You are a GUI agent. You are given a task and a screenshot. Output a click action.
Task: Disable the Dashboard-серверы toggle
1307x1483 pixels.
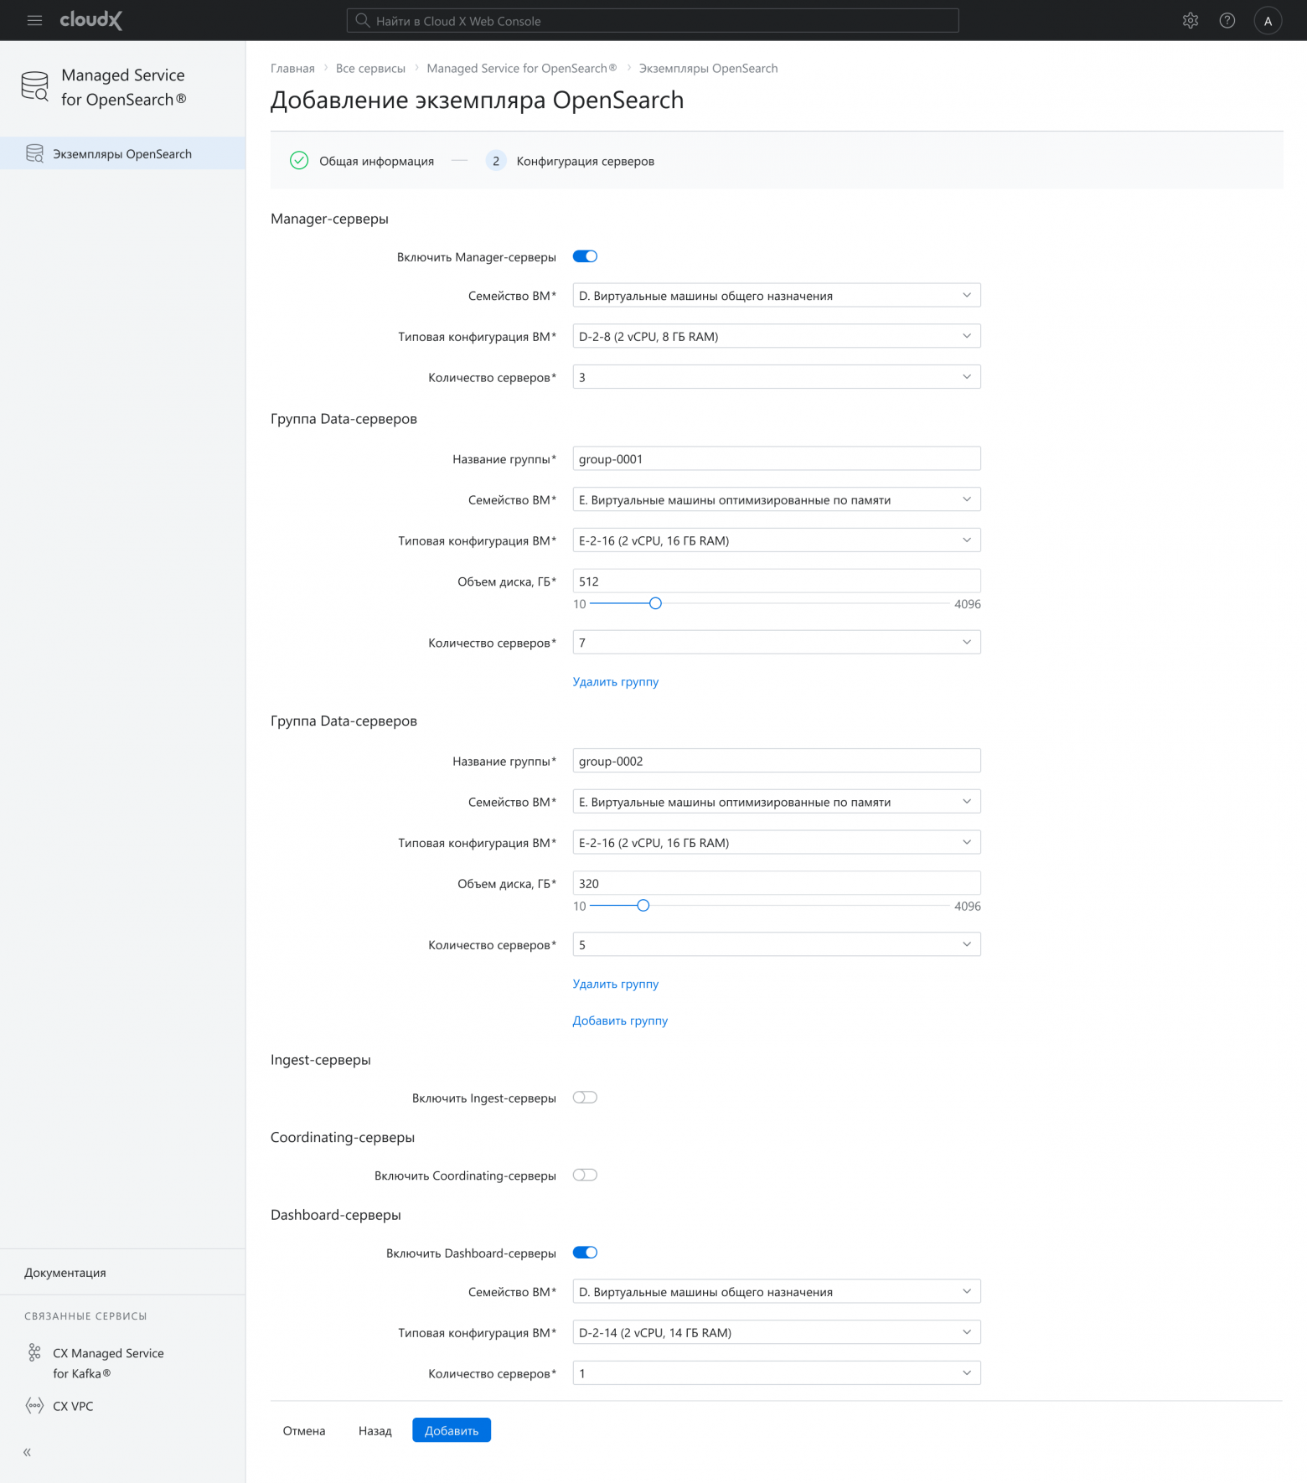tap(585, 1253)
